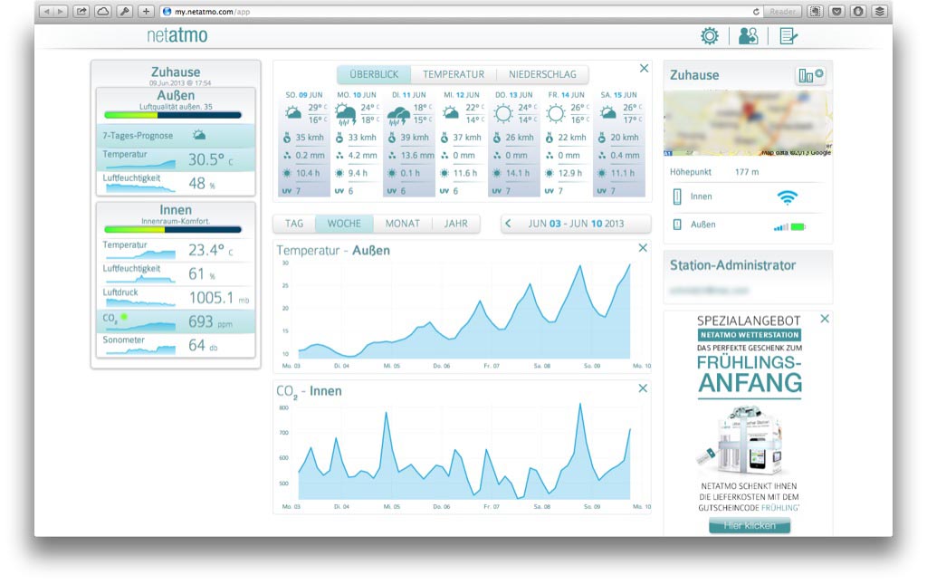This screenshot has width=927, height=584.
Task: Click the Innen module device icon
Action: click(x=677, y=196)
